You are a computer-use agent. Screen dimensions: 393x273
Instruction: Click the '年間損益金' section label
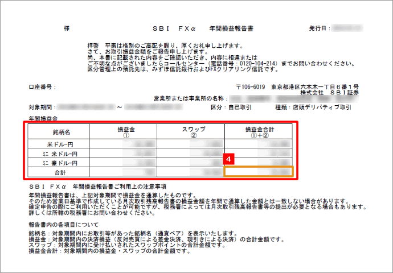pos(43,118)
